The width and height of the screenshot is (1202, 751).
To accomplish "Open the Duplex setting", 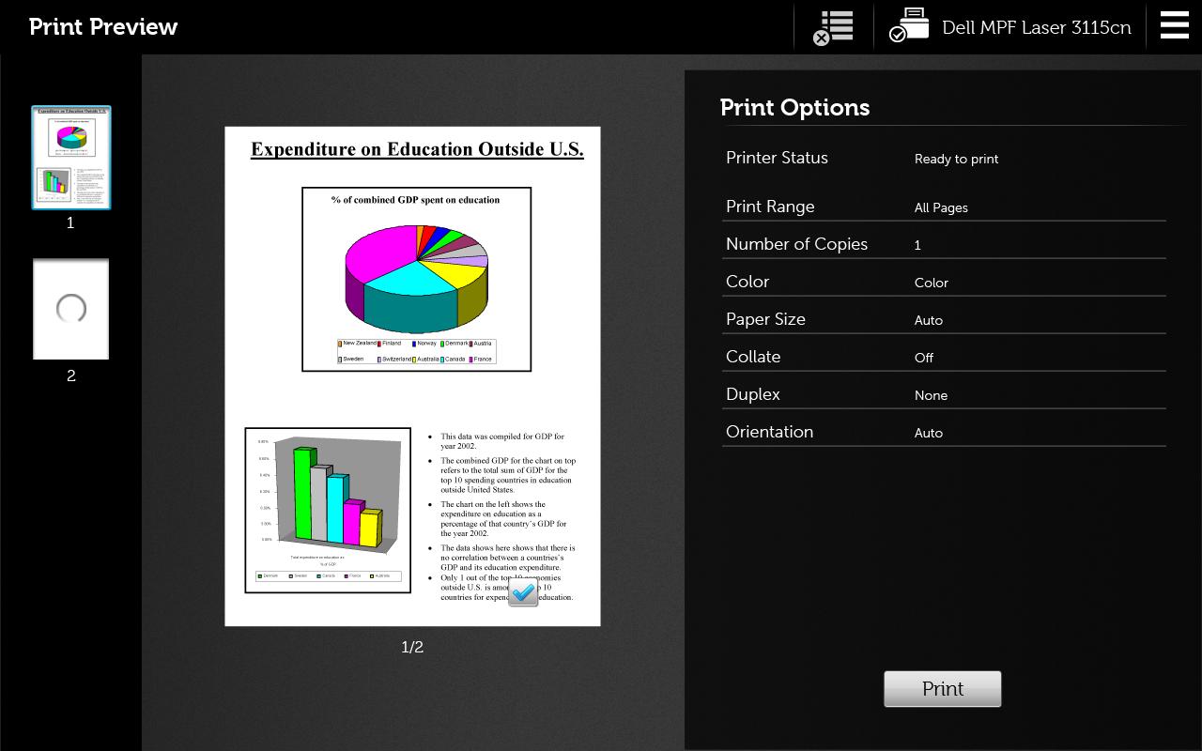I will (x=943, y=394).
